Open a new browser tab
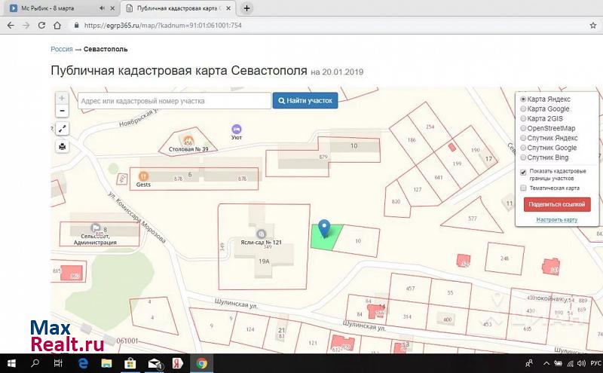This screenshot has width=603, height=373. coord(246,8)
